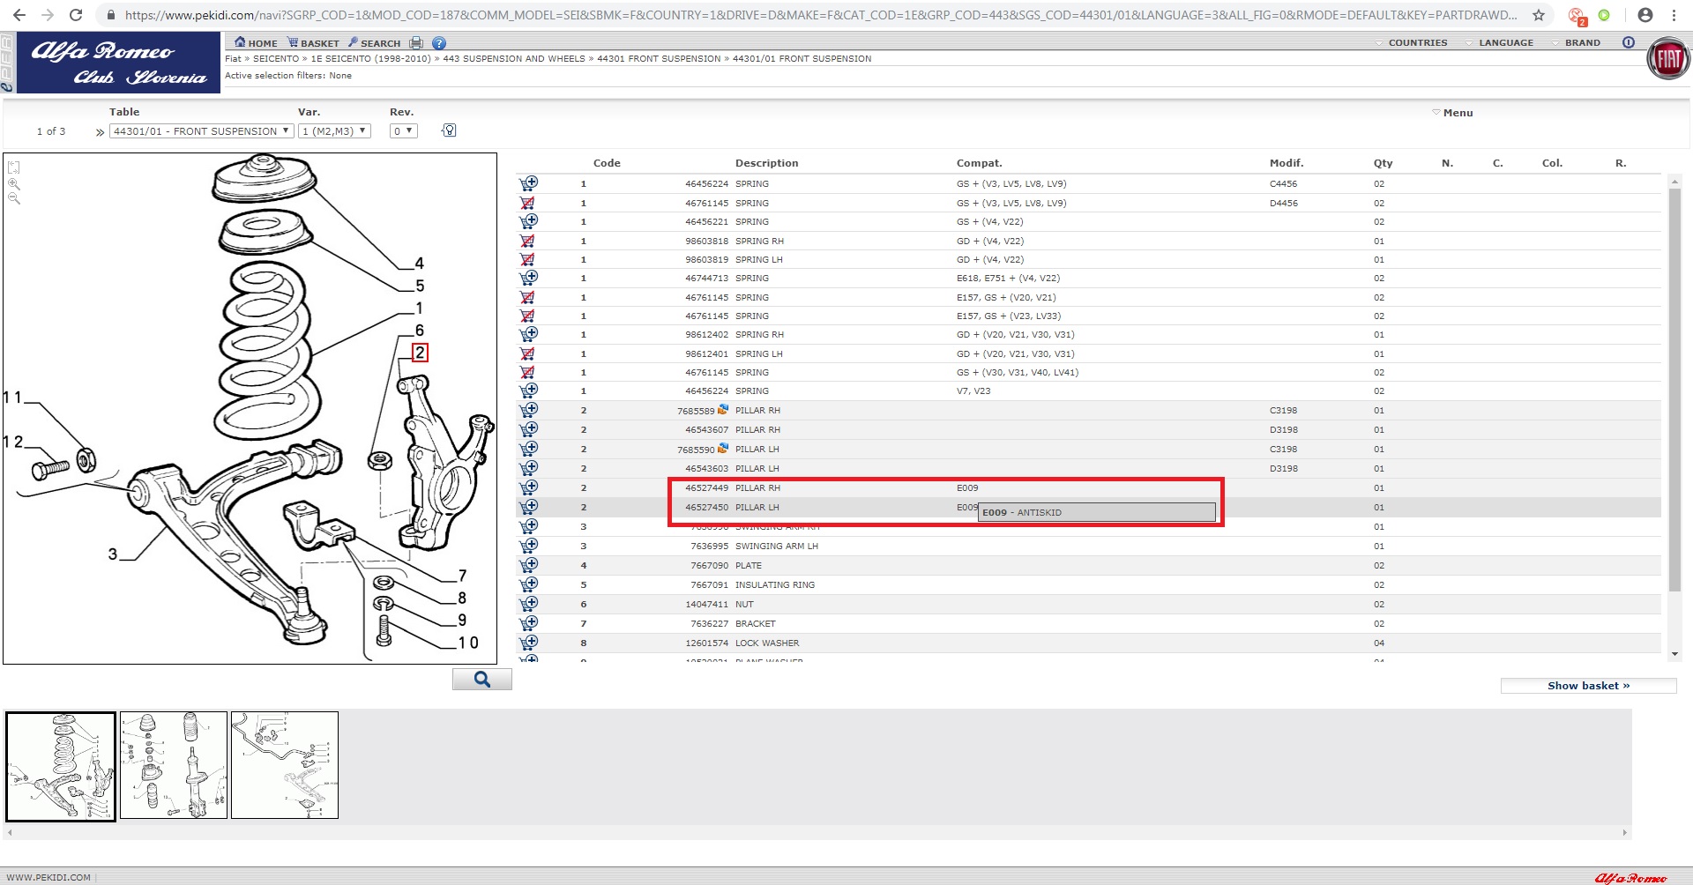Viewport: 1693px width, 885px height.
Task: Go to the Home page
Action: [x=256, y=42]
